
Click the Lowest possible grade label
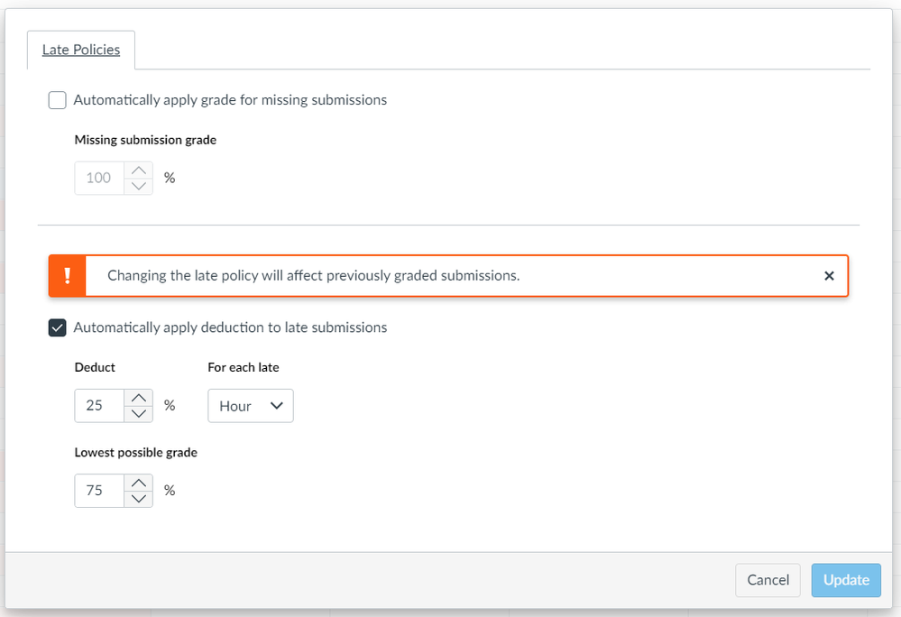click(135, 453)
